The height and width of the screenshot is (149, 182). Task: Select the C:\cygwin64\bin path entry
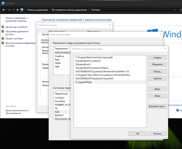click(84, 82)
